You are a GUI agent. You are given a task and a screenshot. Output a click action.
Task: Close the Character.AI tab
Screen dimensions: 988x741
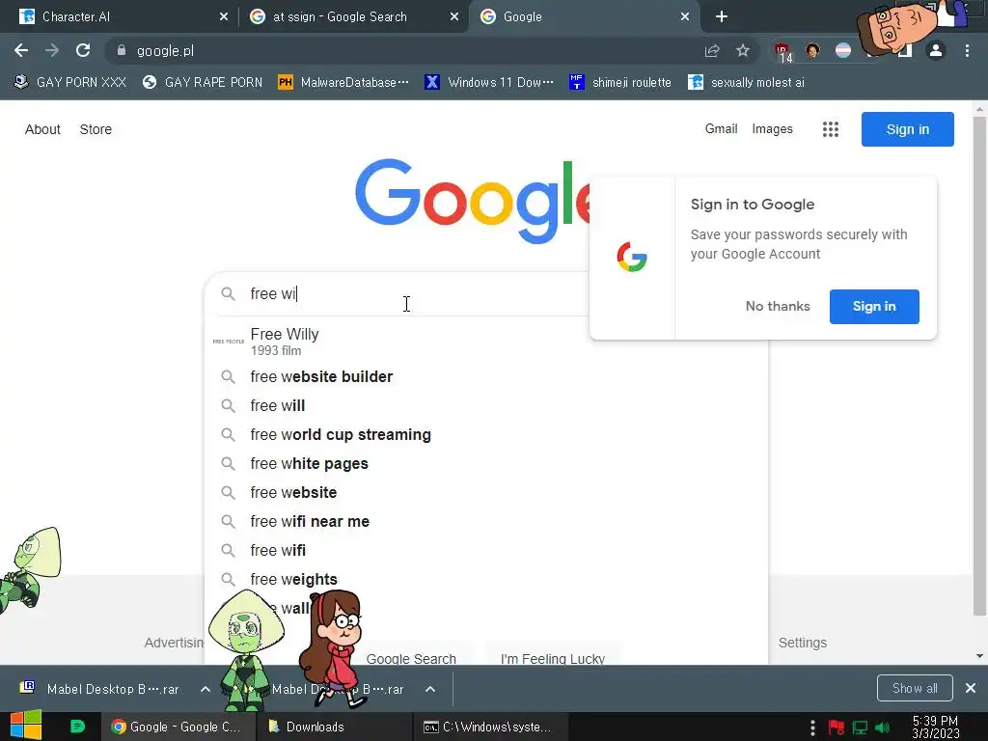(x=224, y=17)
